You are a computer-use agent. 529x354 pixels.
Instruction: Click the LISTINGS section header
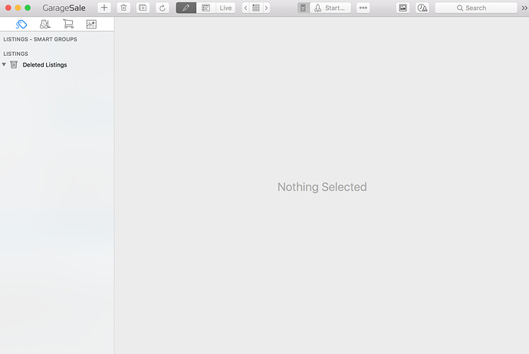tap(16, 54)
